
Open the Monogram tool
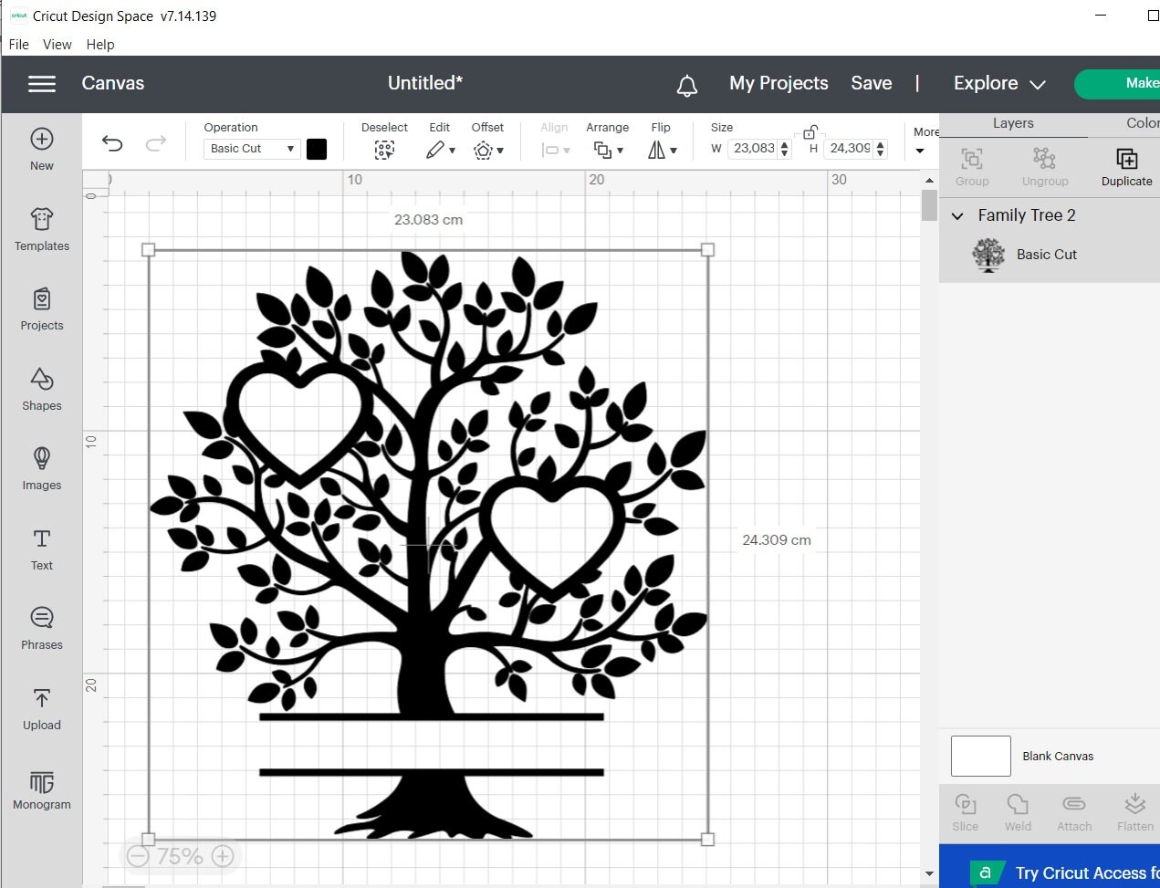(41, 789)
